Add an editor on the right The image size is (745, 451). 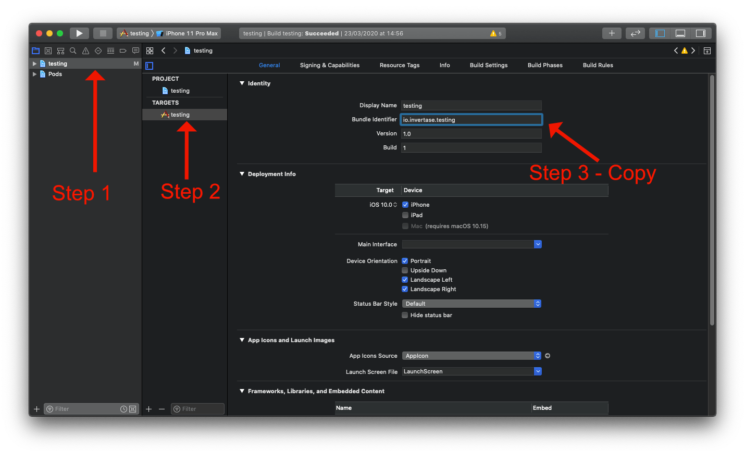707,51
